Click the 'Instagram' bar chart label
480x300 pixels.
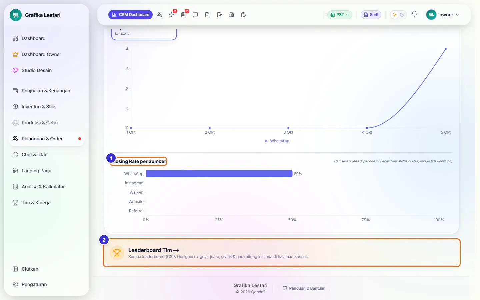pyautogui.click(x=134, y=183)
